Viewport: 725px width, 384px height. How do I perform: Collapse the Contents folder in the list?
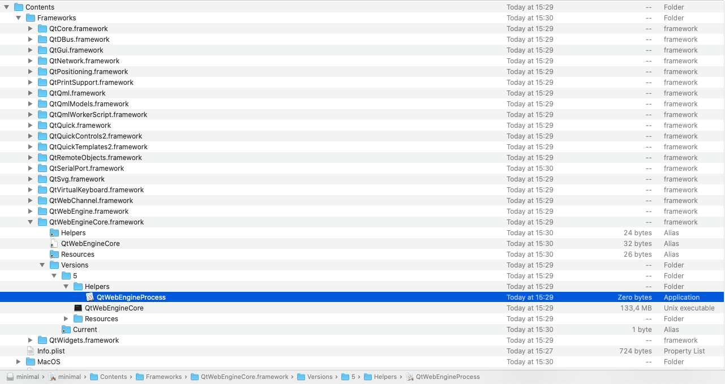coord(6,7)
